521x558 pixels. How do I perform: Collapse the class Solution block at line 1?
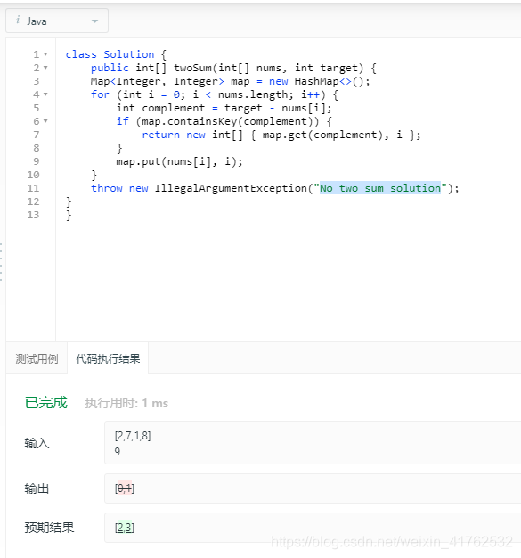tap(45, 54)
